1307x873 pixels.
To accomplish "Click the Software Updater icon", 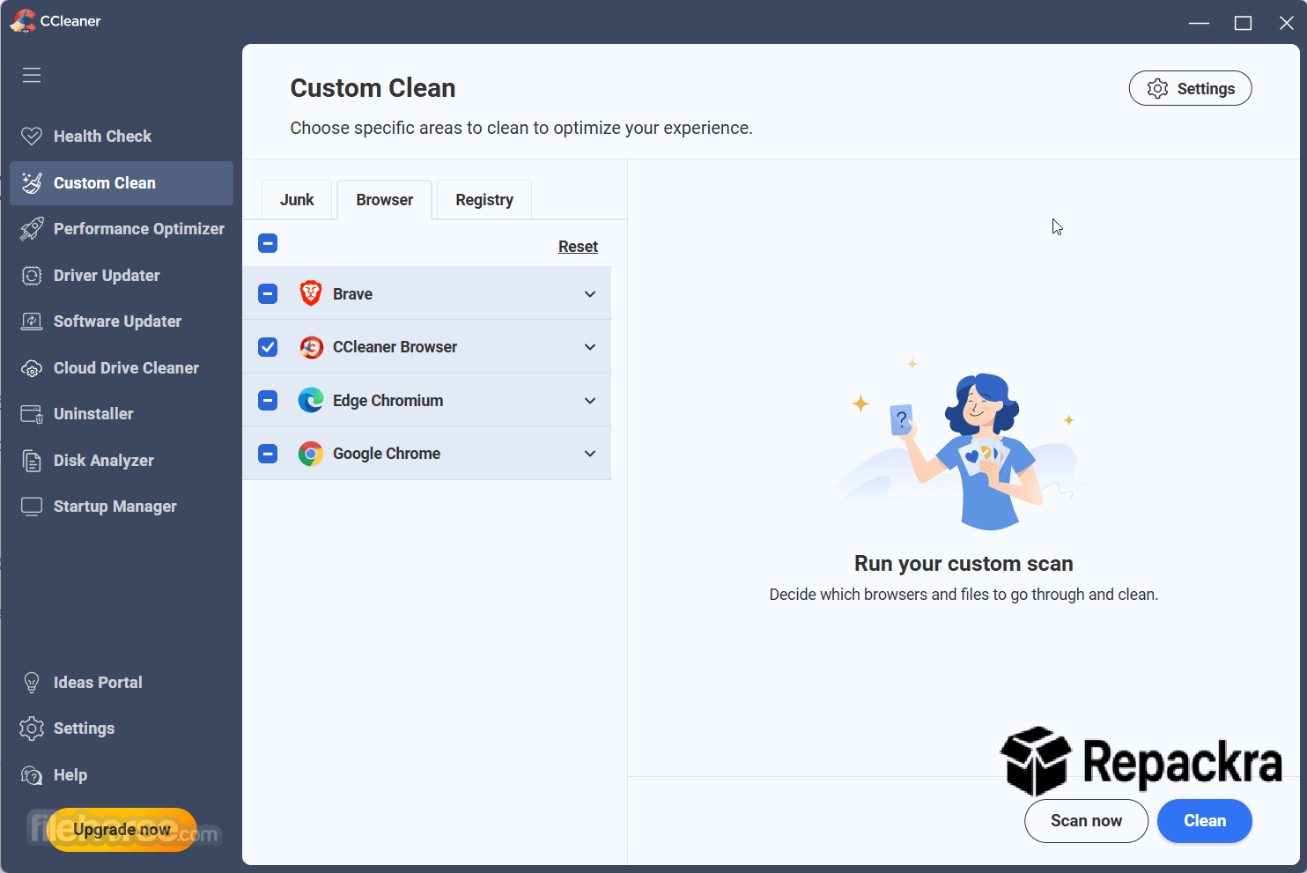I will 32,322.
